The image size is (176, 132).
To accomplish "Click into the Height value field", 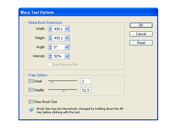I will pyautogui.click(x=58, y=38).
